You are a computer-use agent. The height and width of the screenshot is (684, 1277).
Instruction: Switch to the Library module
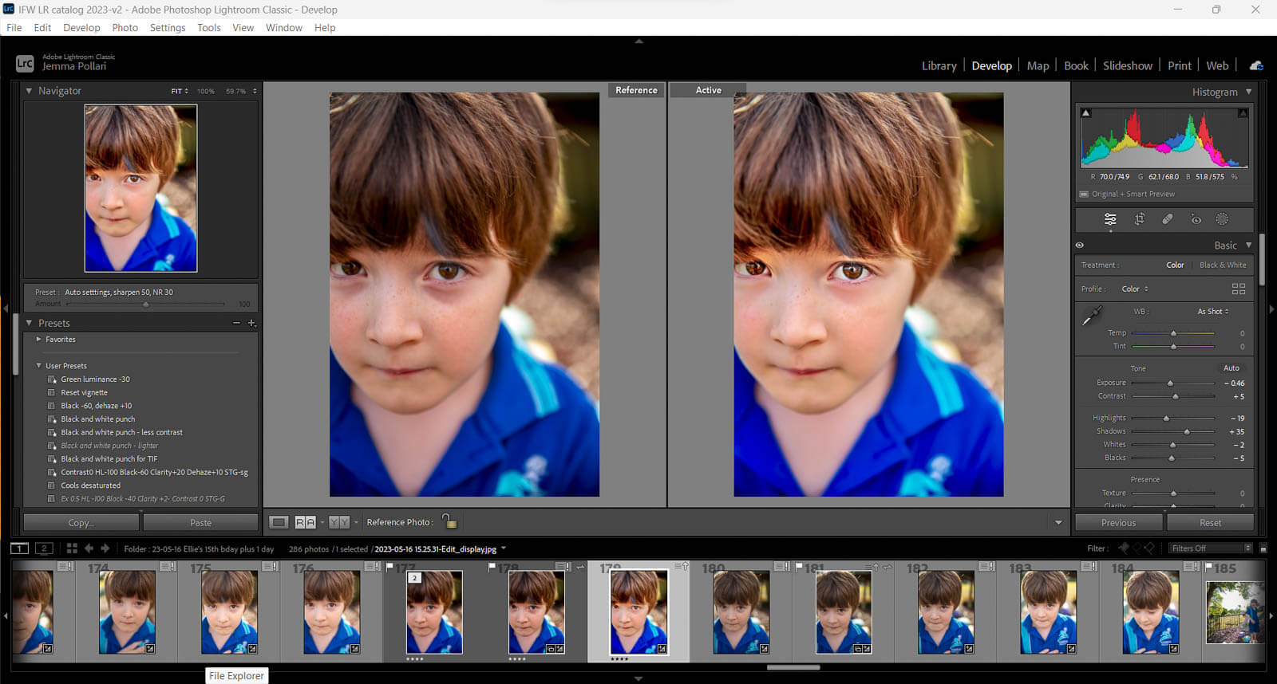[x=939, y=66]
